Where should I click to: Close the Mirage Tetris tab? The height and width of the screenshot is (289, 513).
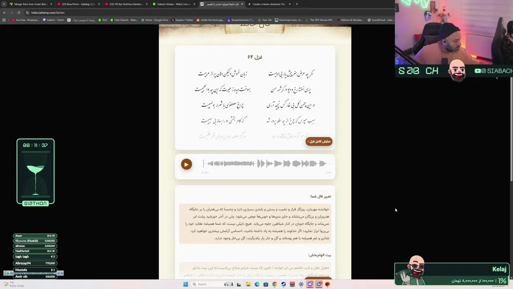pyautogui.click(x=51, y=4)
